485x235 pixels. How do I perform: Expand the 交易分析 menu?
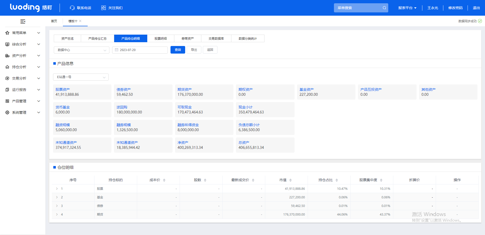point(39,78)
